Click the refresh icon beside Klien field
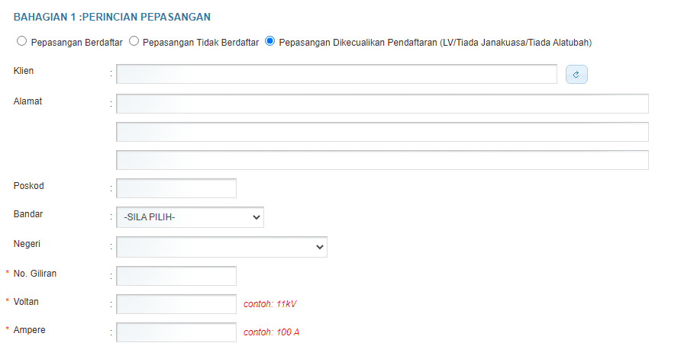 coord(576,74)
